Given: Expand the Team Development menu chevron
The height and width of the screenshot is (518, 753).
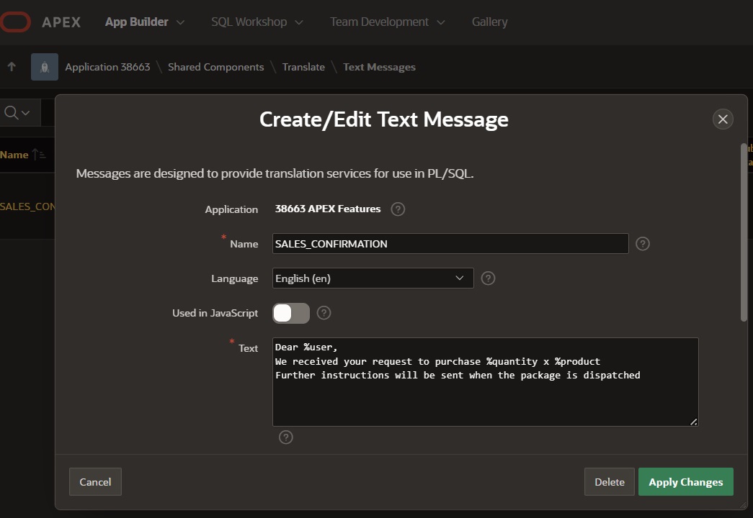Looking at the screenshot, I should (440, 22).
